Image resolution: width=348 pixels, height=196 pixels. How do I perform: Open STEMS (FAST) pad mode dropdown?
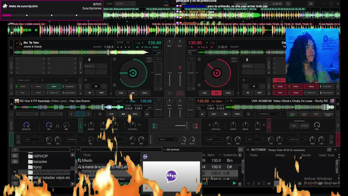pos(26,80)
